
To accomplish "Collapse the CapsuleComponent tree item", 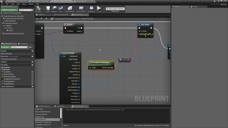I will [x=1, y=16].
